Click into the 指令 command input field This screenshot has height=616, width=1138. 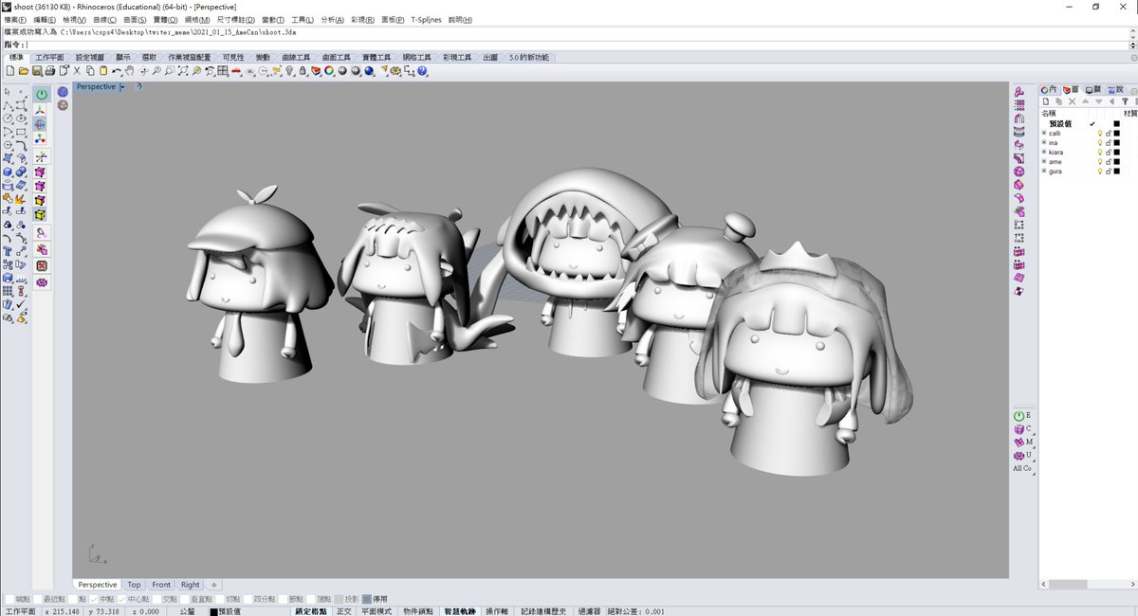577,44
